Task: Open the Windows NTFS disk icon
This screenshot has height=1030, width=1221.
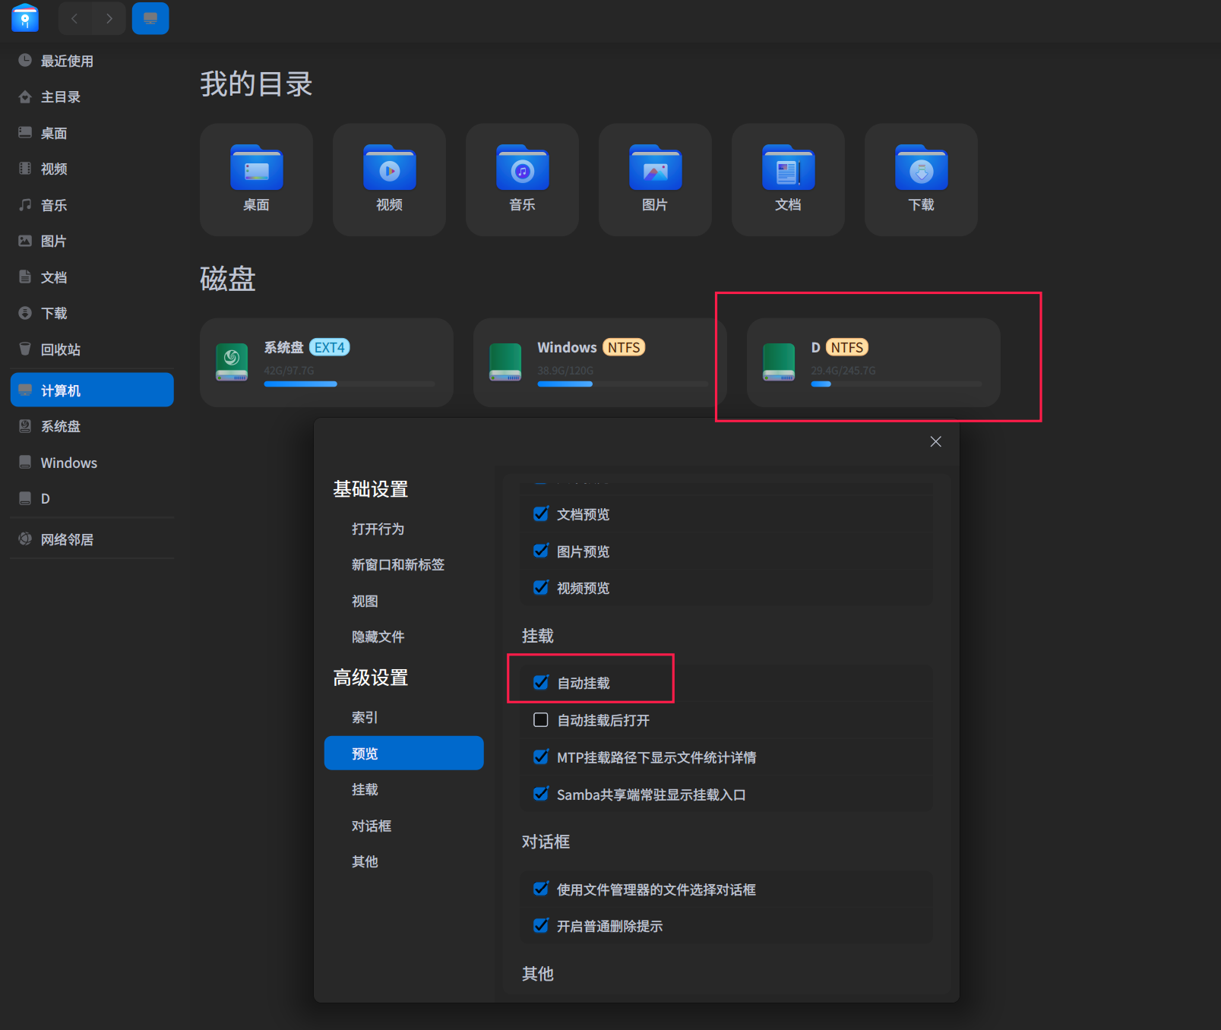Action: [x=505, y=362]
